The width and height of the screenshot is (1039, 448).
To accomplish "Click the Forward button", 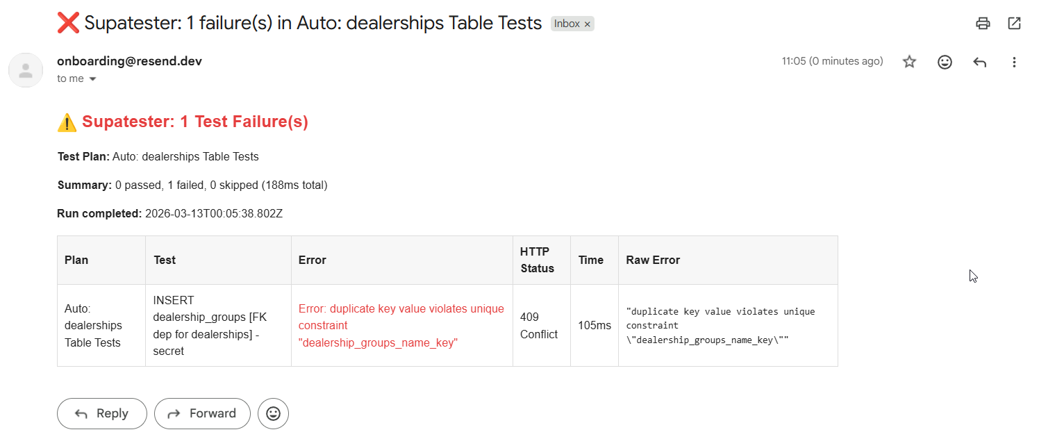I will point(202,413).
